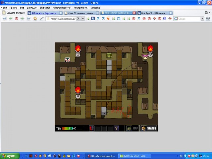
Task: Select the magnet item in the game bar
Action: (x=91, y=128)
